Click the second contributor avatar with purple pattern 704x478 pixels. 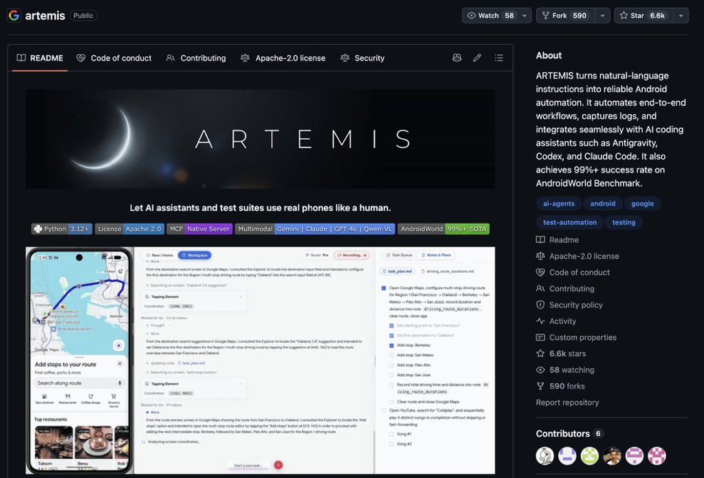coord(567,455)
